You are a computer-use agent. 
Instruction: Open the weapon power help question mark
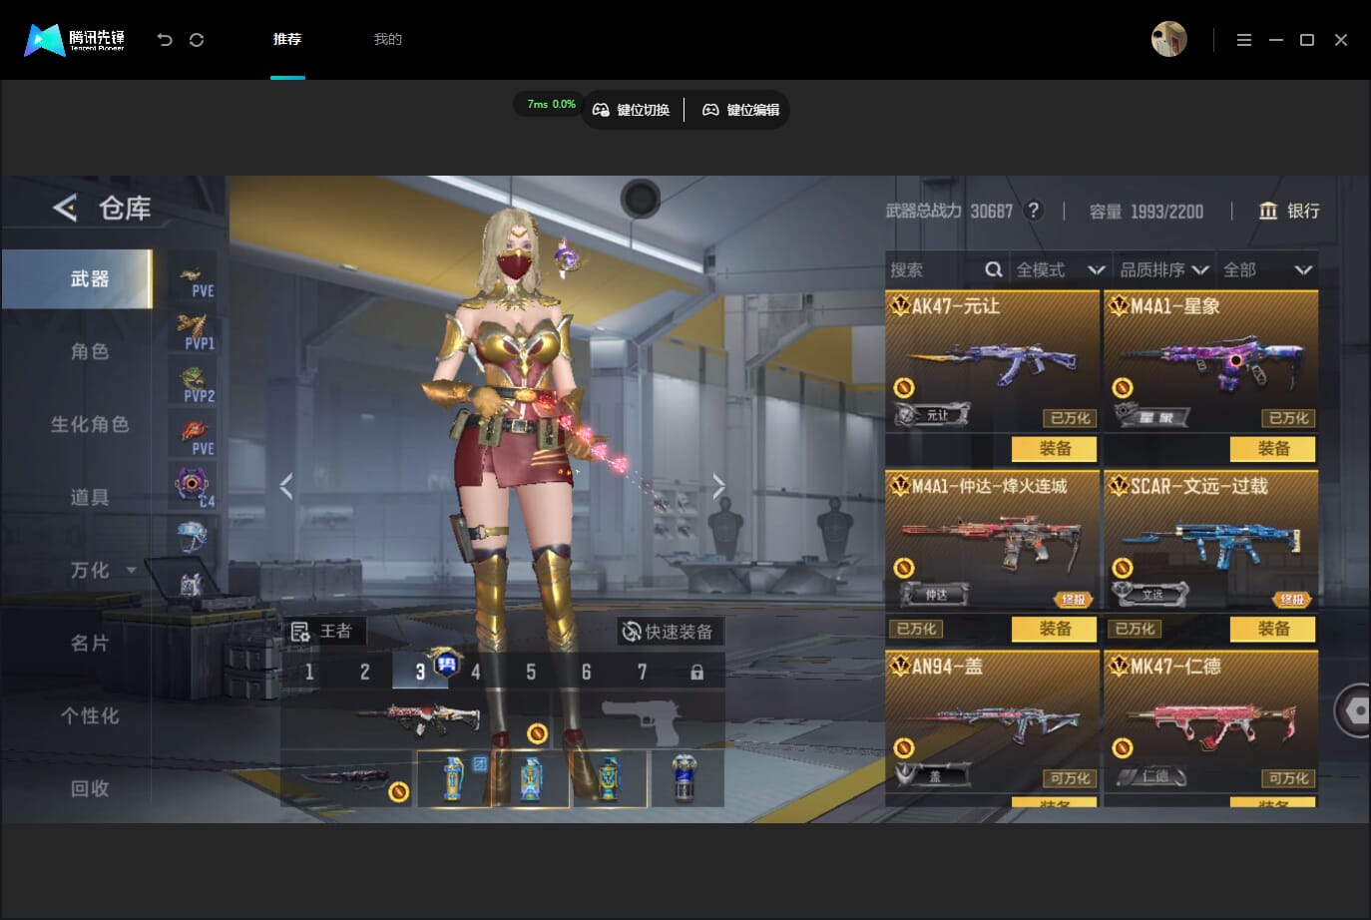point(1034,211)
